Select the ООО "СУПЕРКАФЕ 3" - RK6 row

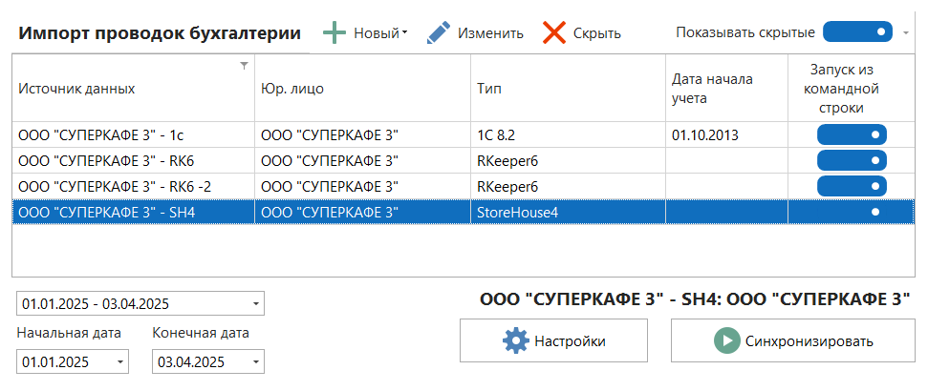click(x=133, y=160)
